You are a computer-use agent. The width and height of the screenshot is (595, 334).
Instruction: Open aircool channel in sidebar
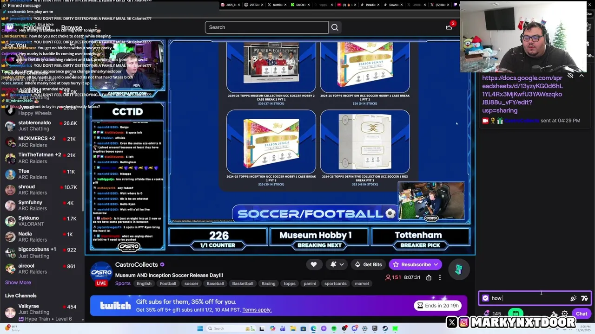point(42,269)
